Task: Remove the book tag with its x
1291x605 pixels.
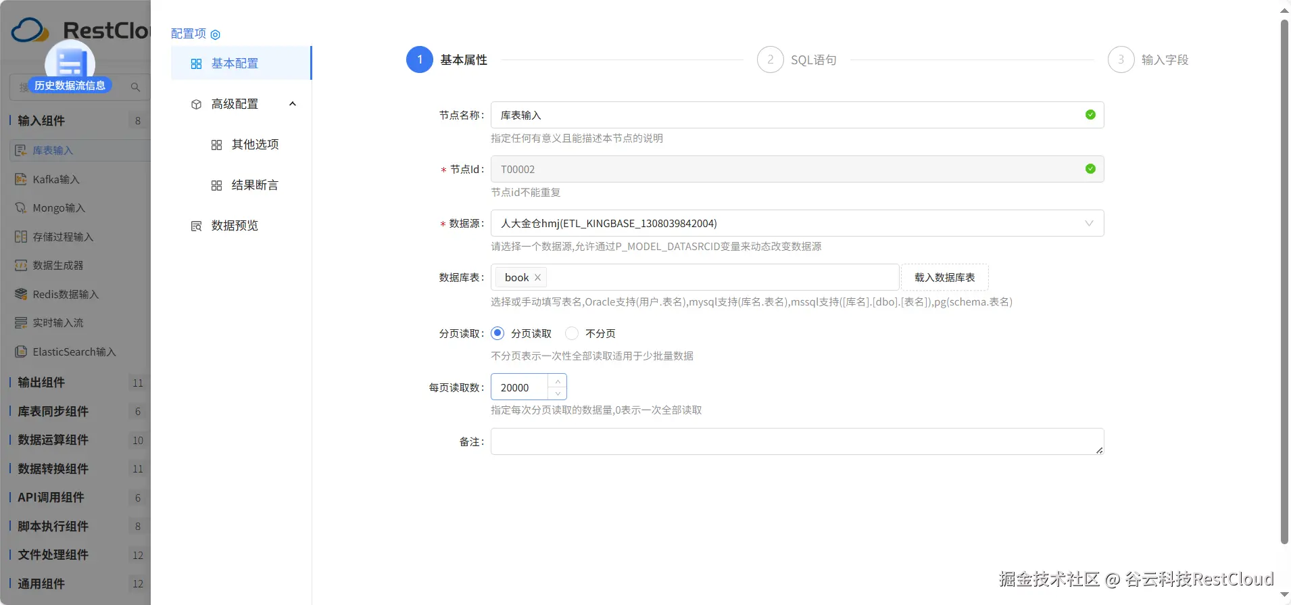Action: click(537, 277)
